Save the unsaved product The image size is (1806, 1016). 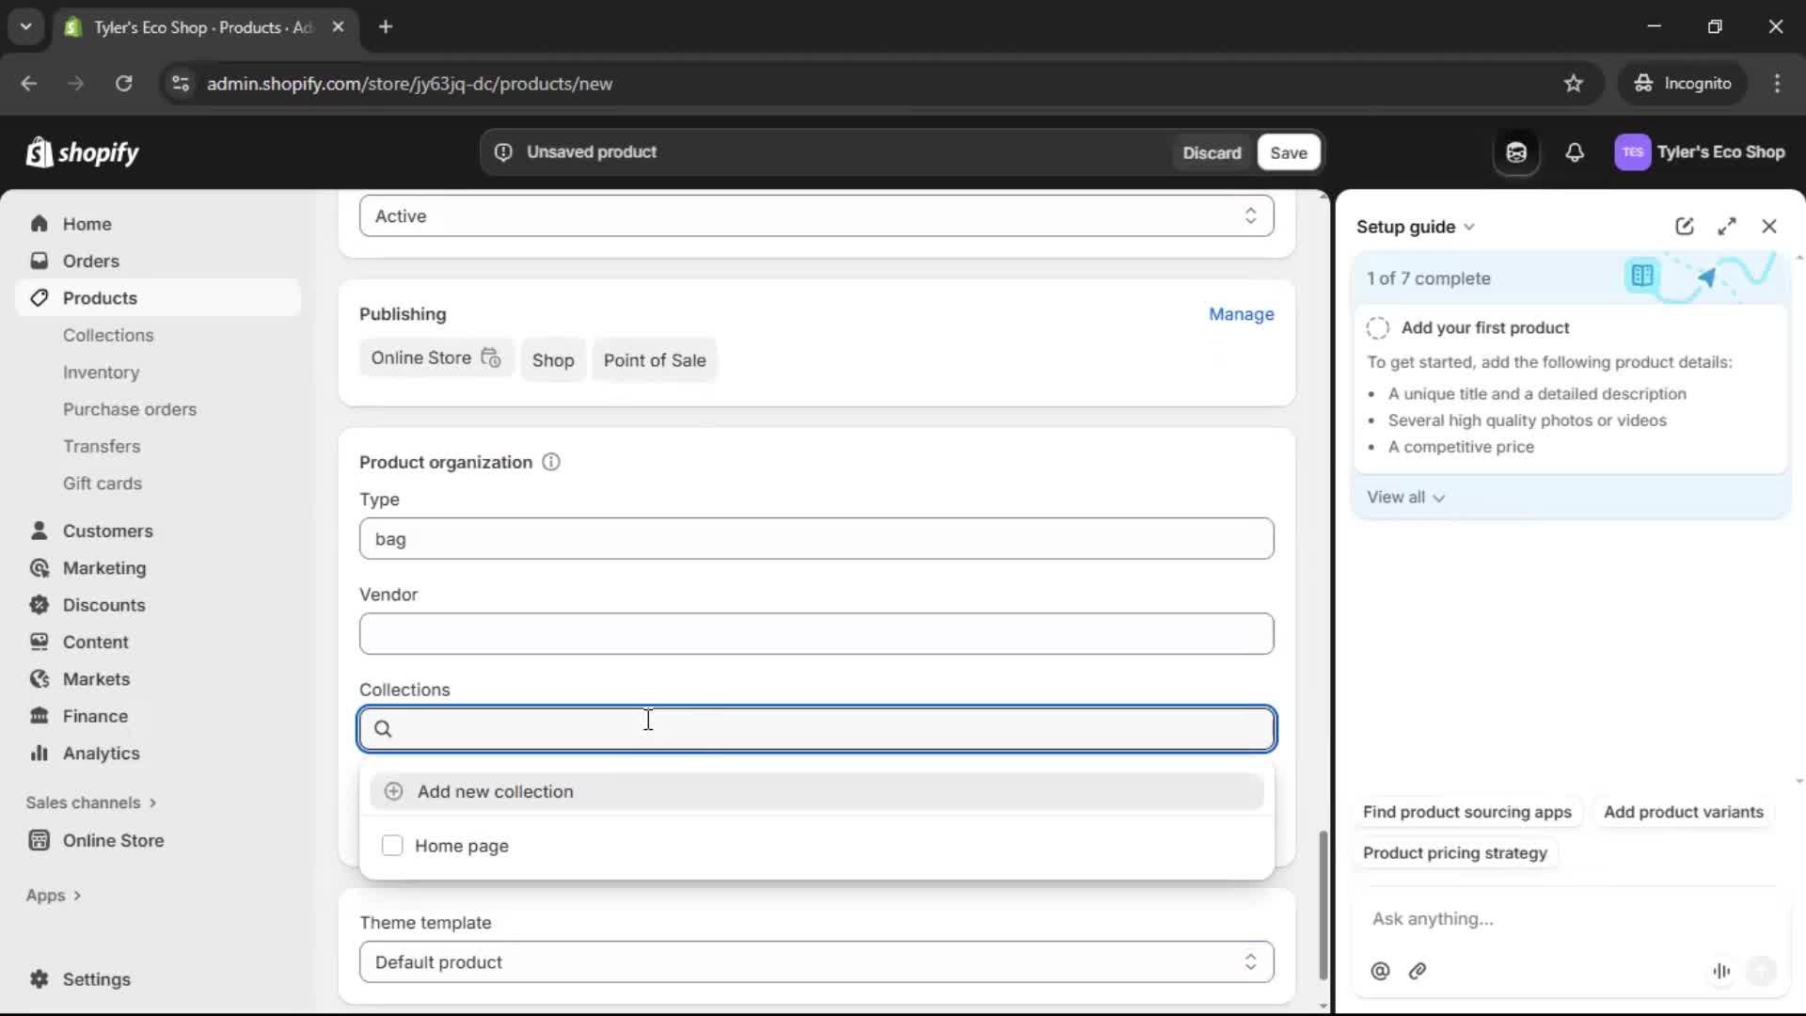[1288, 151]
